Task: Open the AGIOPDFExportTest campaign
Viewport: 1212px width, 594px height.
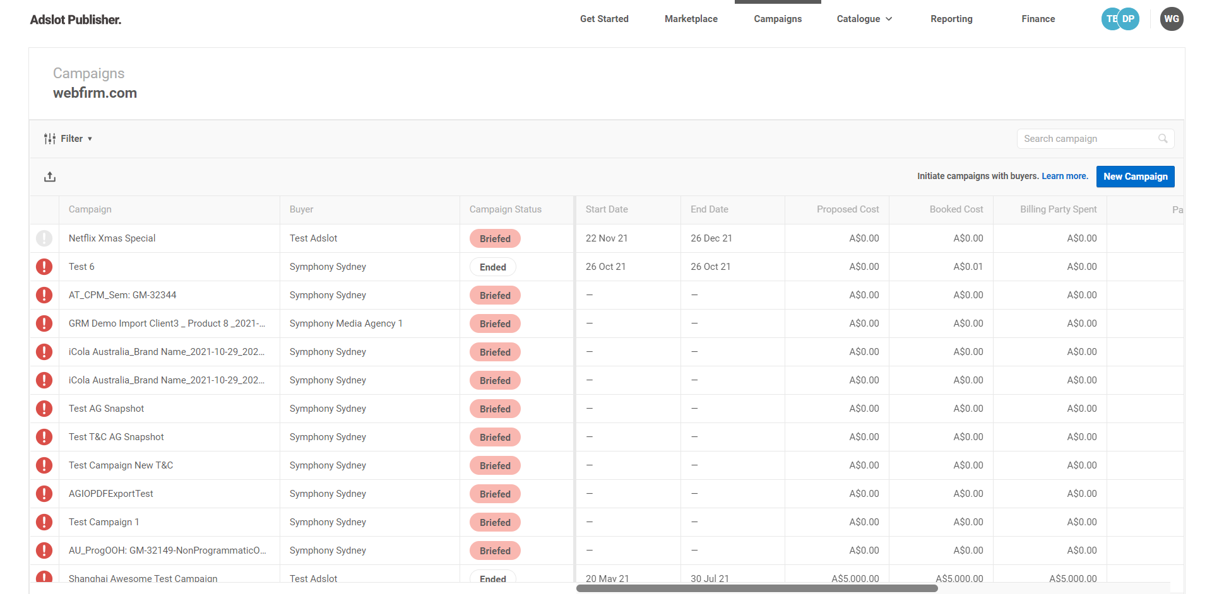Action: click(111, 494)
